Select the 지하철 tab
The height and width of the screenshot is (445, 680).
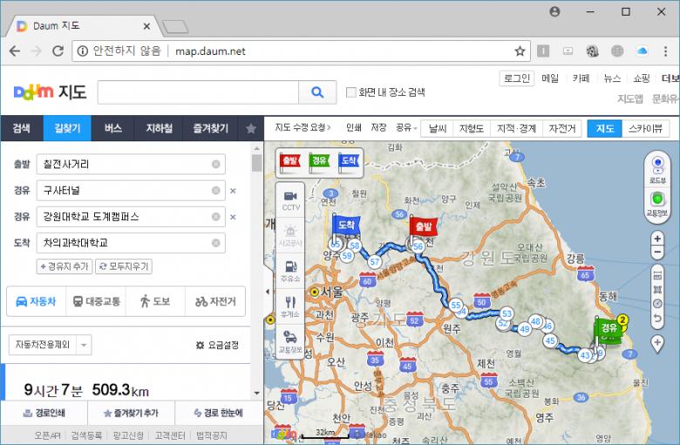160,128
